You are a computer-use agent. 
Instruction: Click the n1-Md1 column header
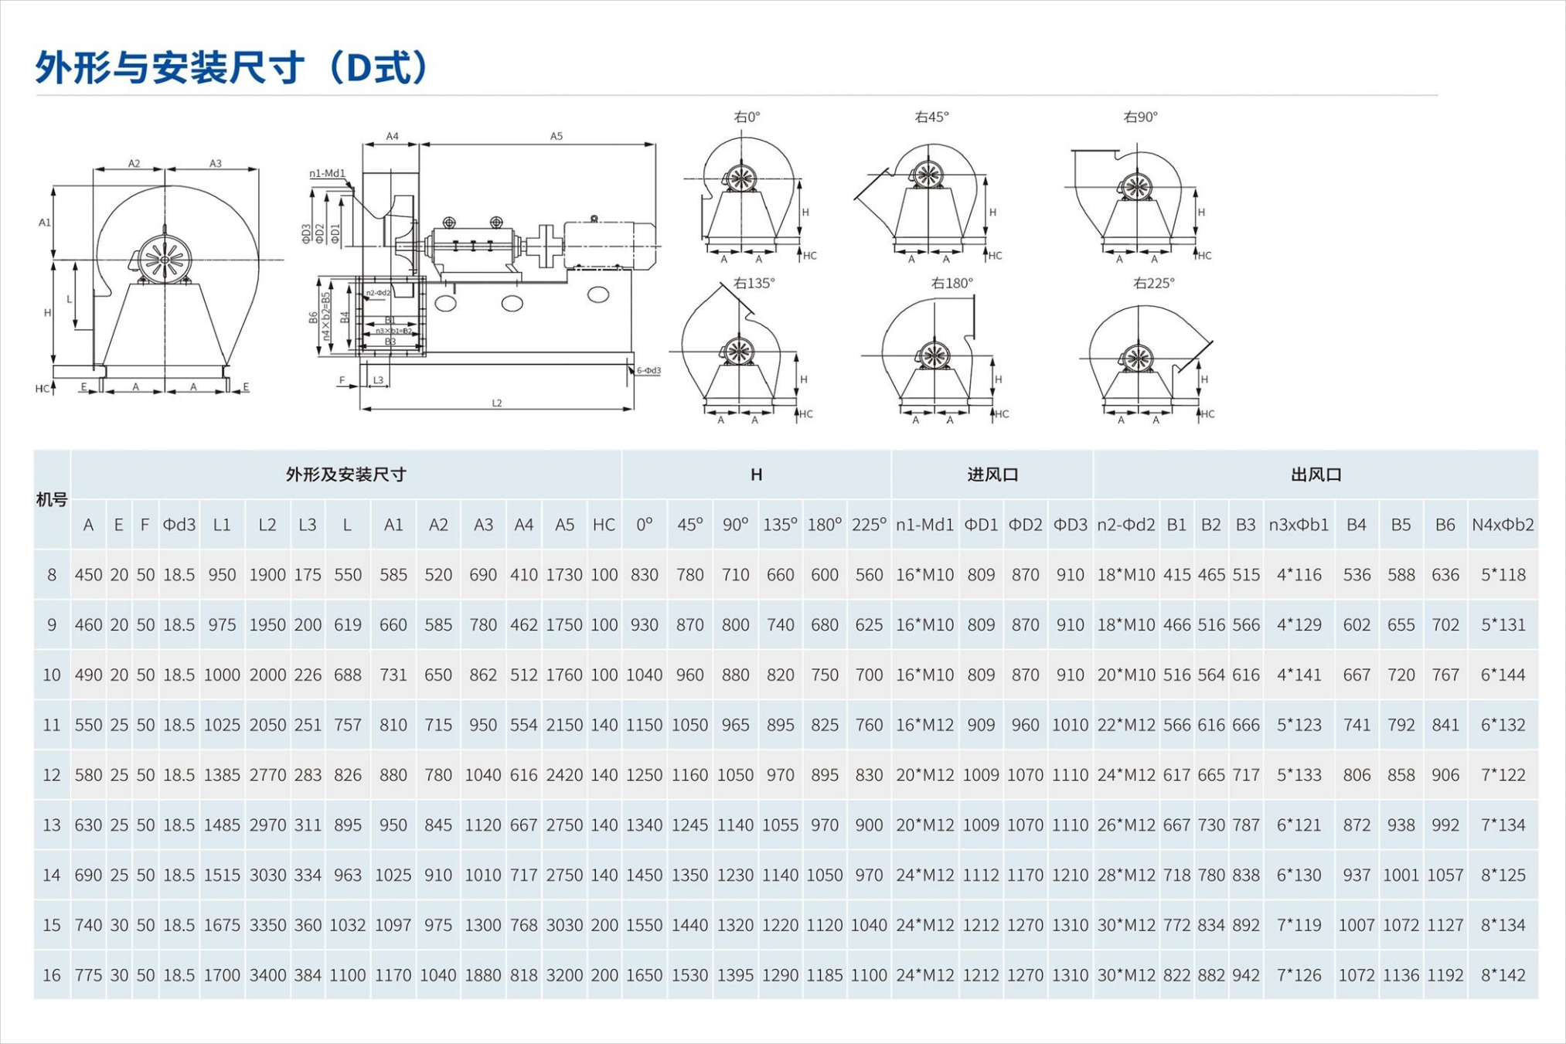924,525
